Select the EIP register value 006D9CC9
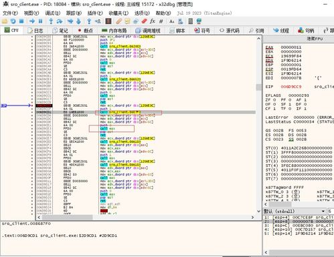Image resolution: width=334 pixels, height=257 pixels. click(291, 87)
